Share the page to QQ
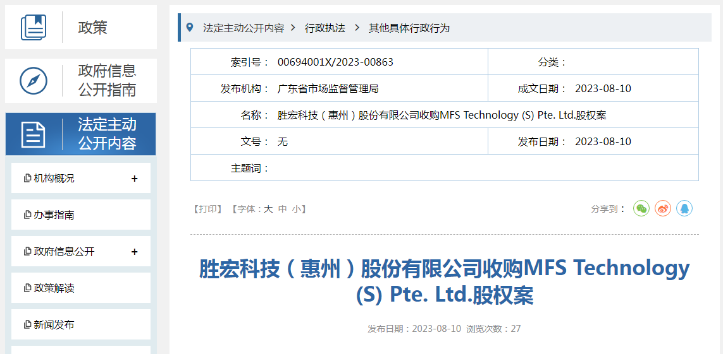 [x=684, y=208]
